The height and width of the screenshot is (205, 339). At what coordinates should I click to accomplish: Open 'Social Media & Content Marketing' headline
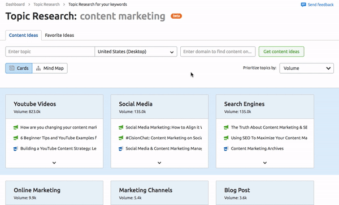click(164, 148)
